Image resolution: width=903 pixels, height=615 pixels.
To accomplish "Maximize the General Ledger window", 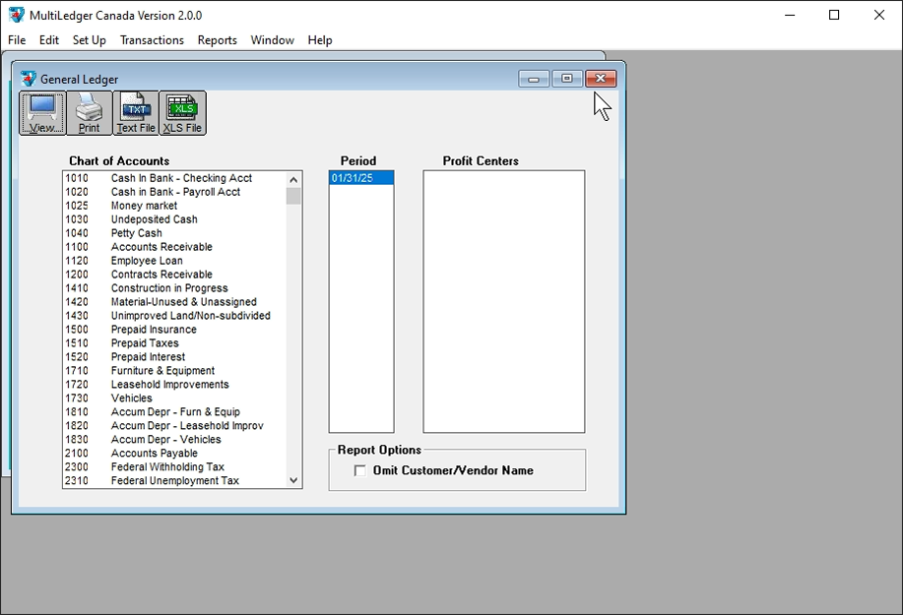I will click(566, 79).
